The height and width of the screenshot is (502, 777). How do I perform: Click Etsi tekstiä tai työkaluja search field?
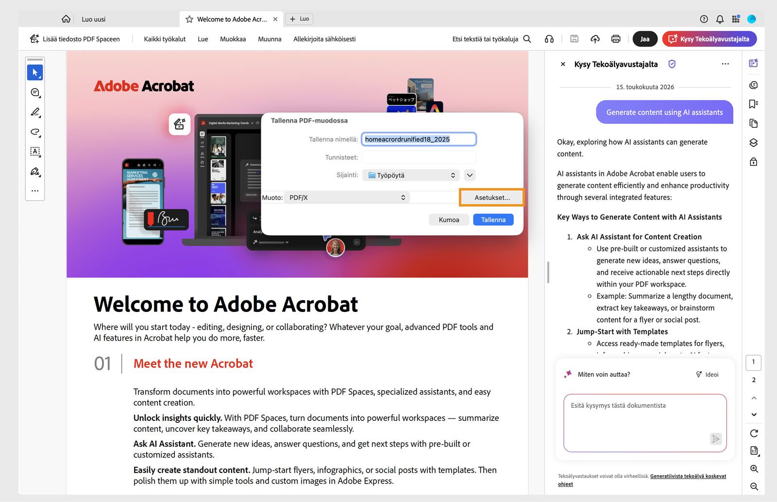485,39
